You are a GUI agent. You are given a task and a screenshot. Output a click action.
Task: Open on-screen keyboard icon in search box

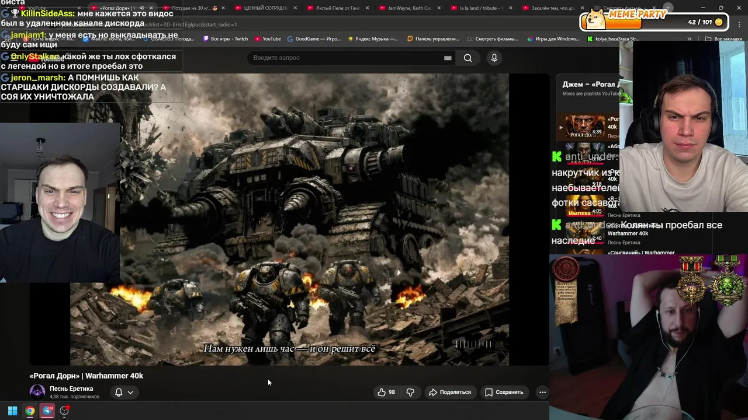pos(448,58)
